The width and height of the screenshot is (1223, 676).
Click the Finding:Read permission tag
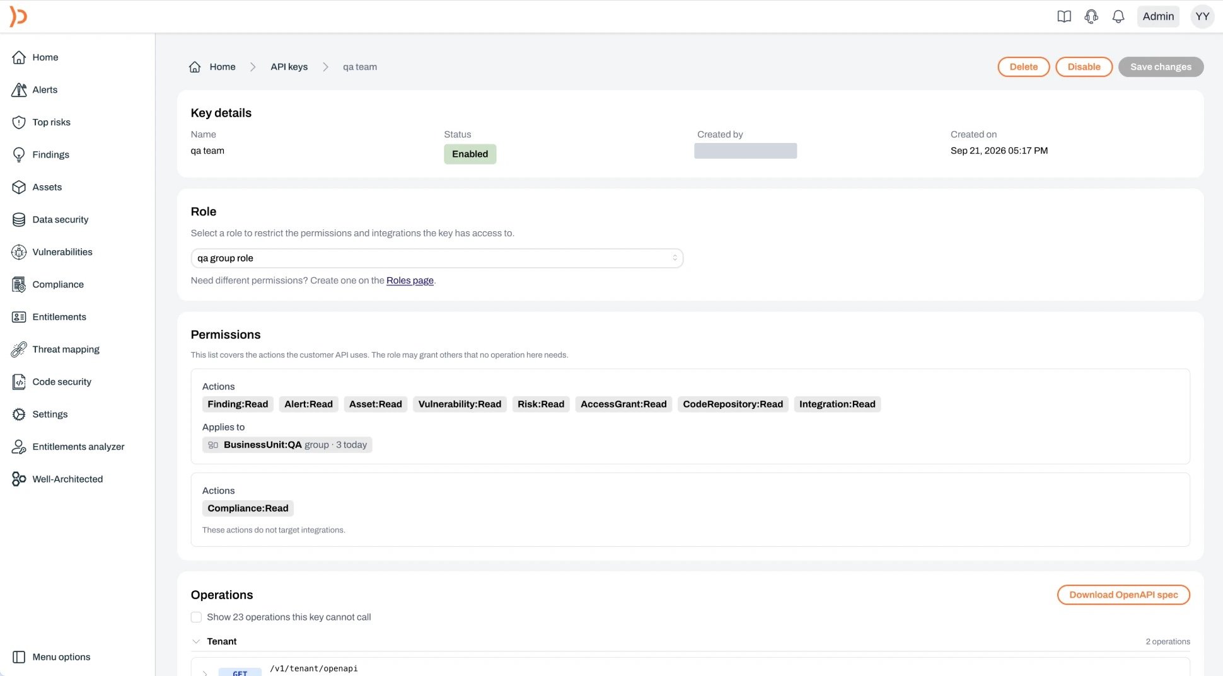238,404
